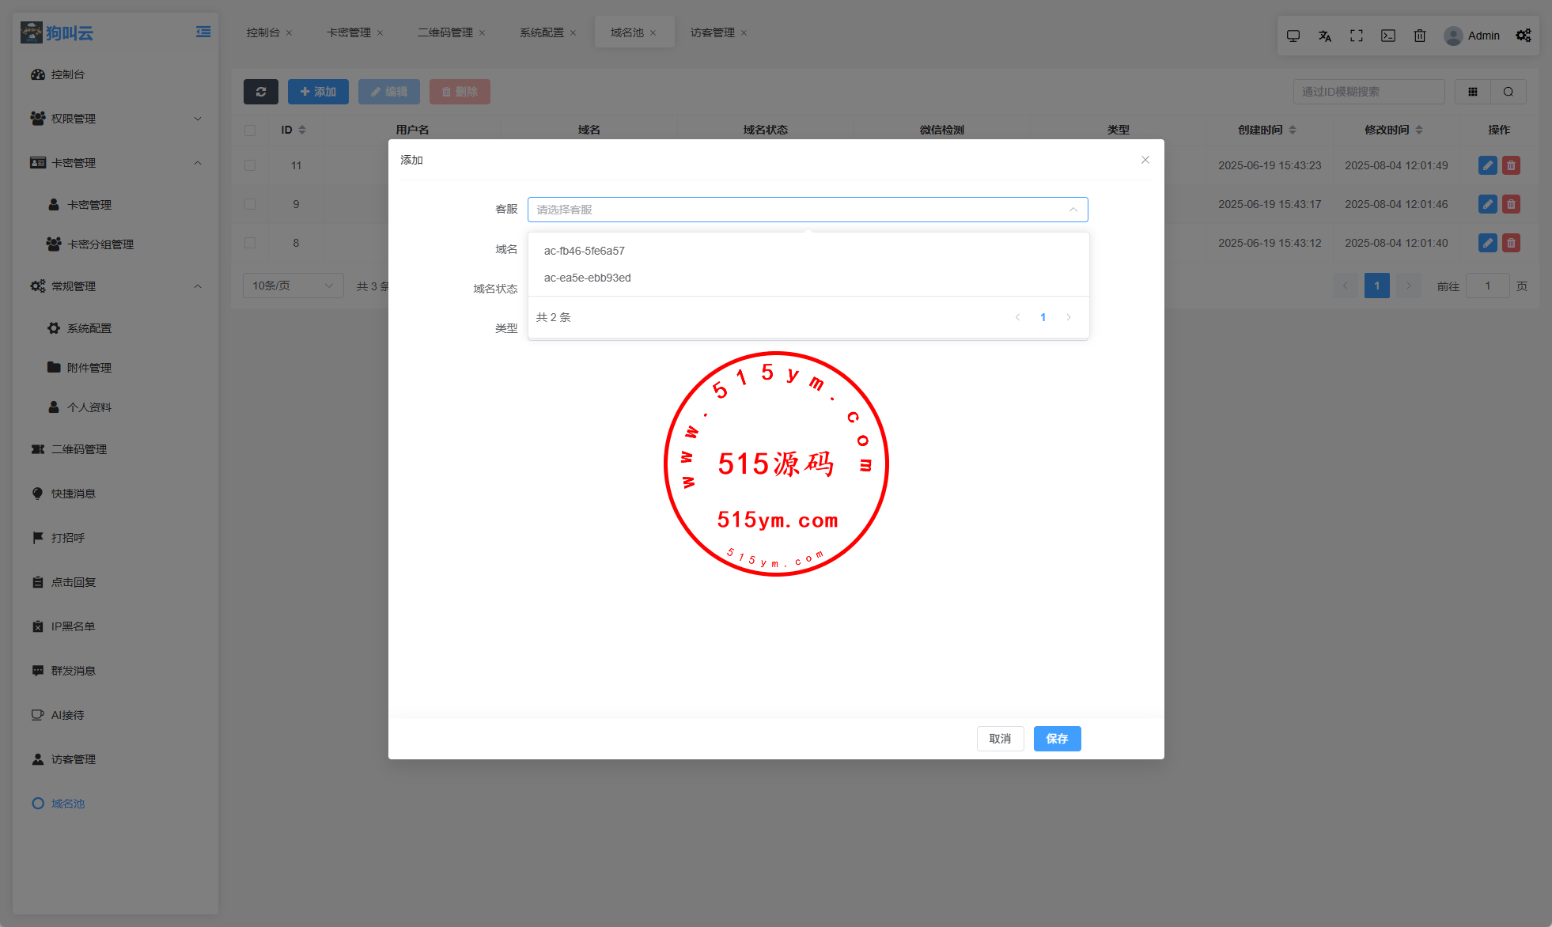1552x927 pixels.
Task: Toggle the select-all header checkbox
Action: pyautogui.click(x=250, y=130)
